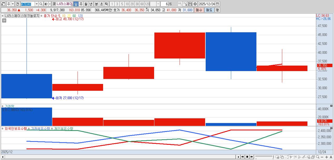Click the candle count field 6
The image size is (334, 160).
point(164,4)
